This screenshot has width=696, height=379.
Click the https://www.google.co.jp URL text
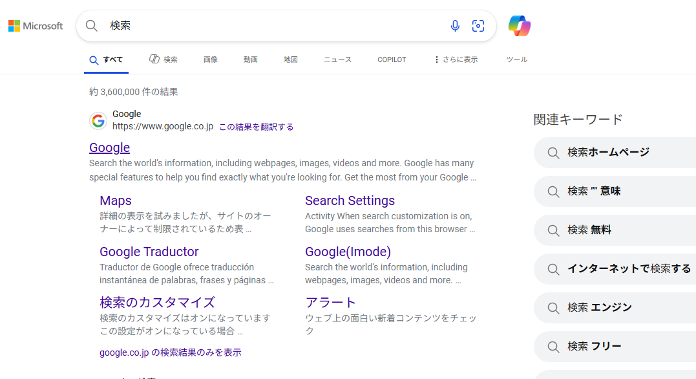coord(163,126)
